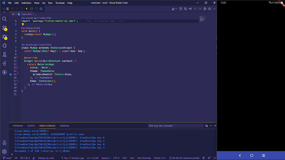The width and height of the screenshot is (285, 160).
Task: Click the errors and warnings count
Action: 25,158
